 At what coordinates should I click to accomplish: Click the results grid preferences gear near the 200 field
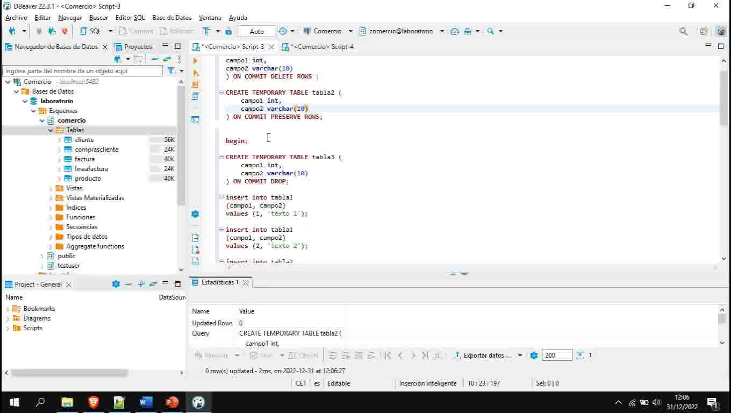pos(533,355)
